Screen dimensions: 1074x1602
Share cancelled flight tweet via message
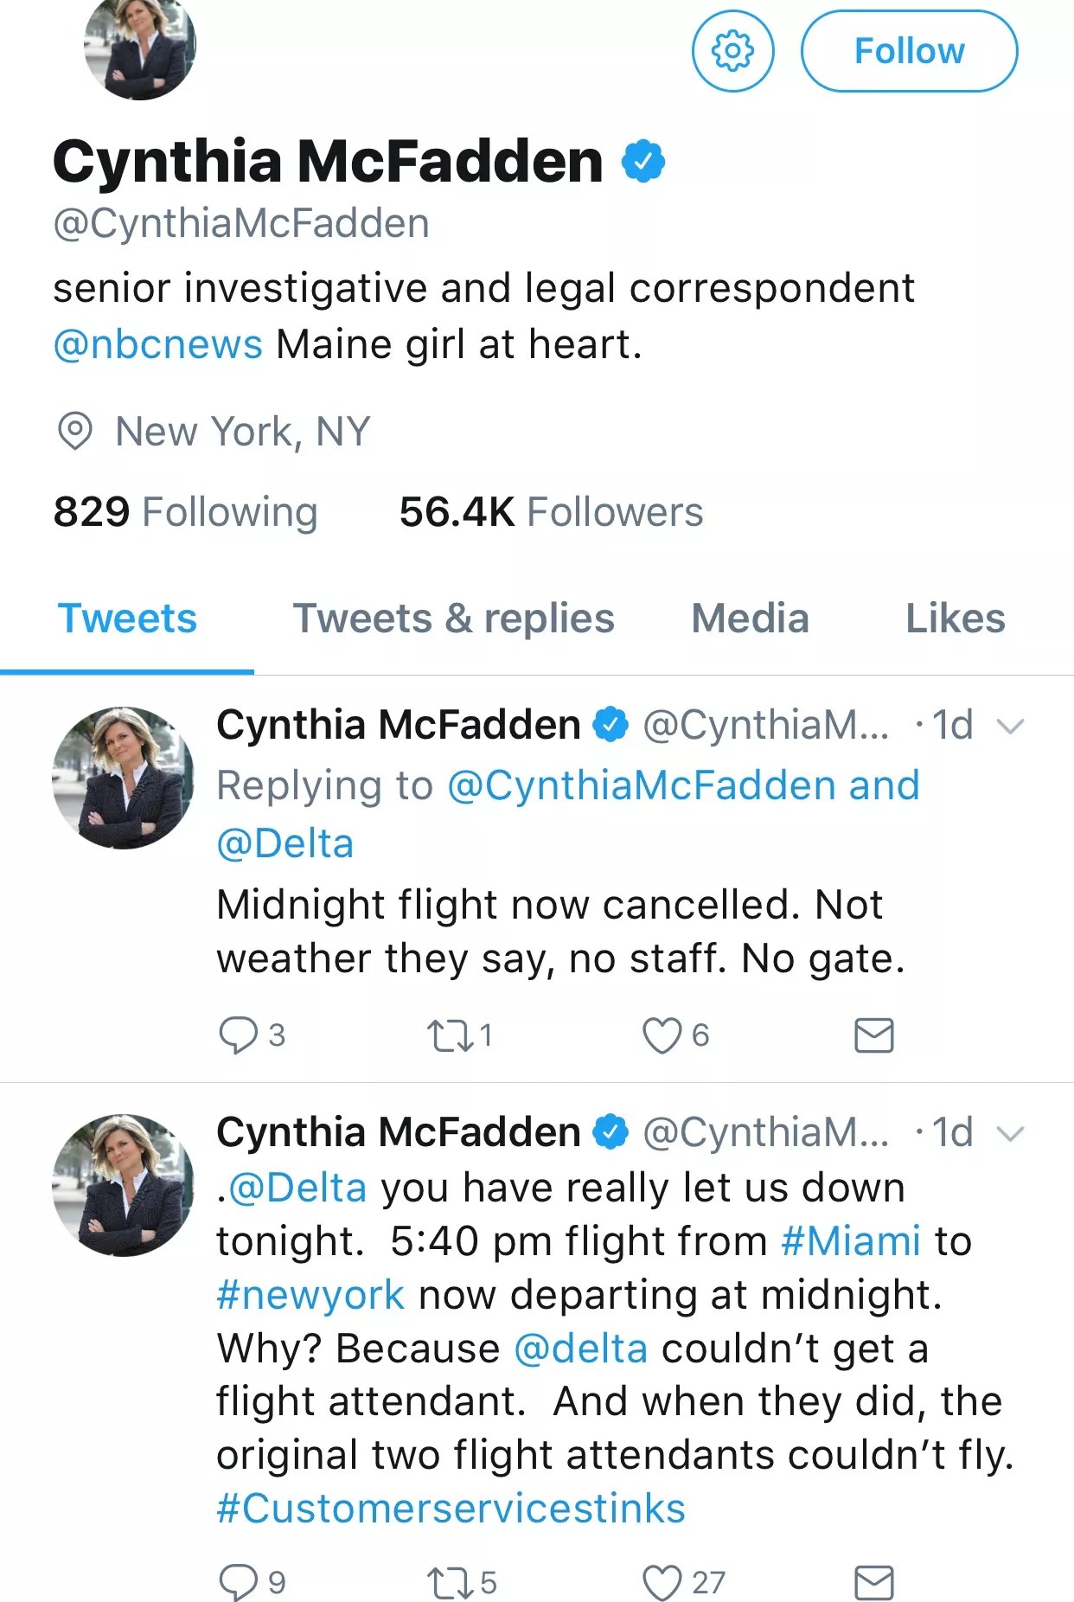873,1035
